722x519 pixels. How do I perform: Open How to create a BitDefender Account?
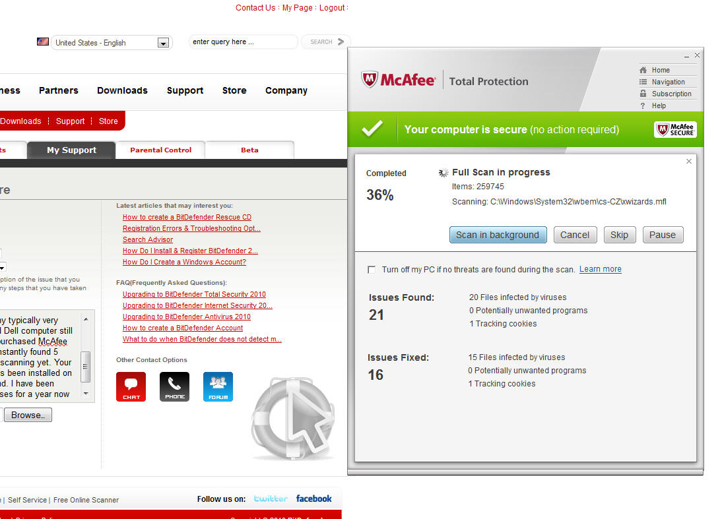pyautogui.click(x=183, y=328)
